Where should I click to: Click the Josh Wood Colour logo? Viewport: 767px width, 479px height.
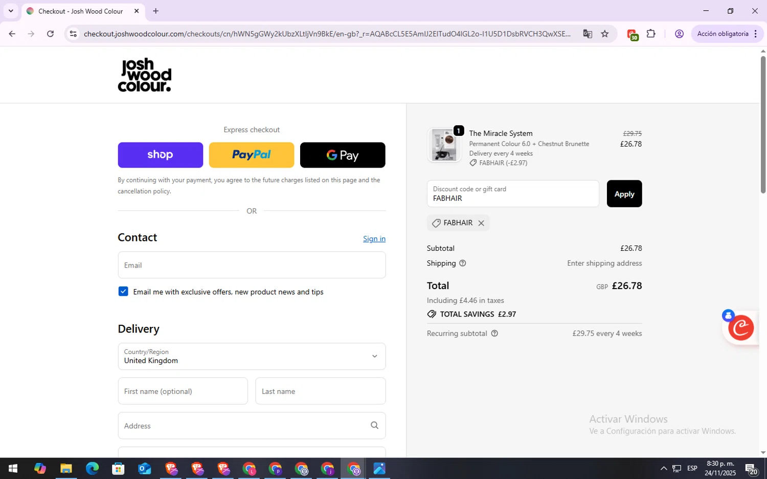(x=145, y=75)
